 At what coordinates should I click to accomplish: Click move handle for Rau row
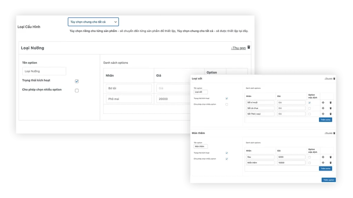[x=323, y=157]
